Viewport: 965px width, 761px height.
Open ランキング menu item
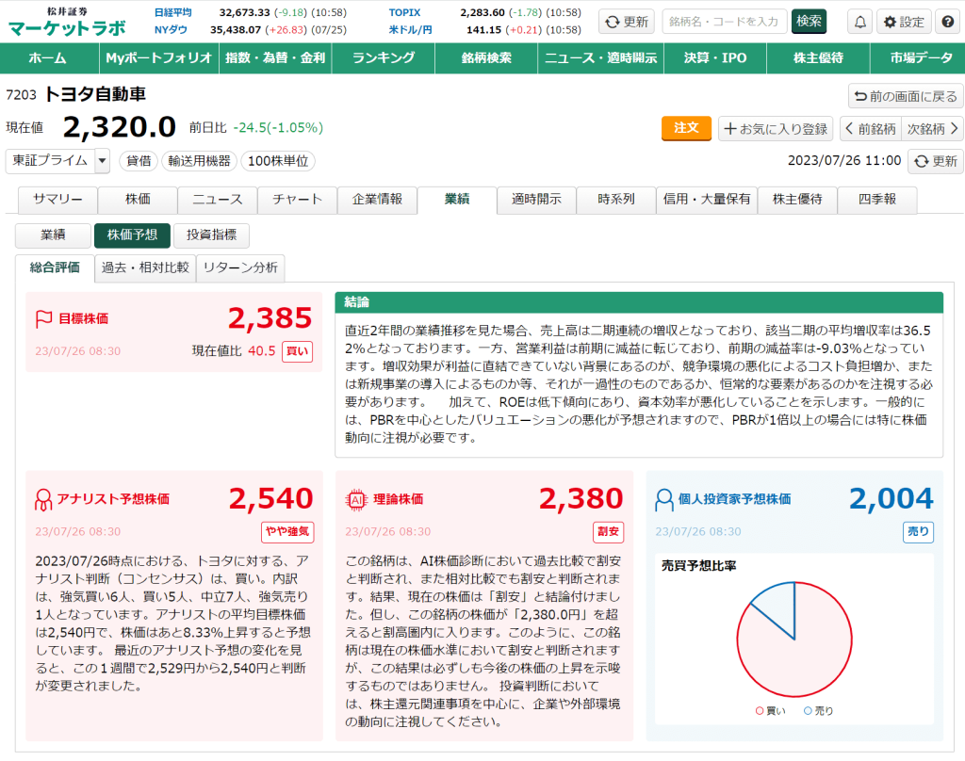[384, 57]
